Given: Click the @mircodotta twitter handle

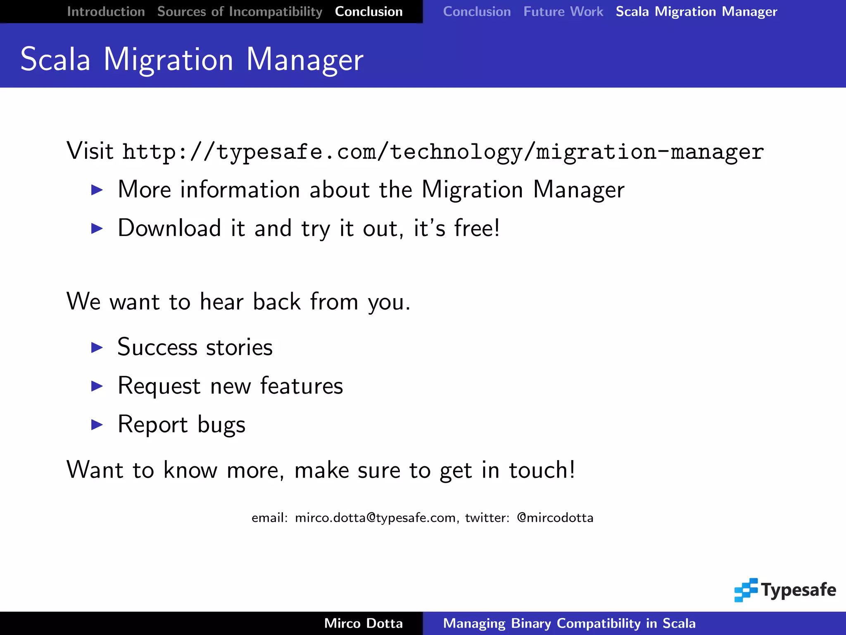Looking at the screenshot, I should [x=555, y=518].
